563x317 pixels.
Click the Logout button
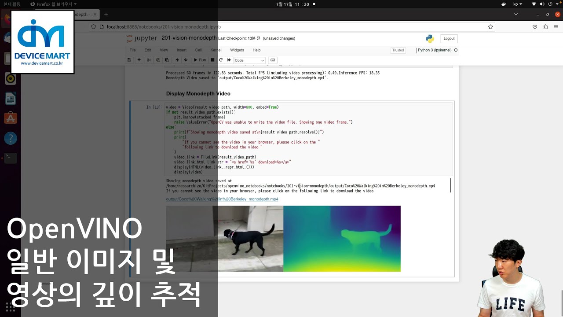pos(449,38)
